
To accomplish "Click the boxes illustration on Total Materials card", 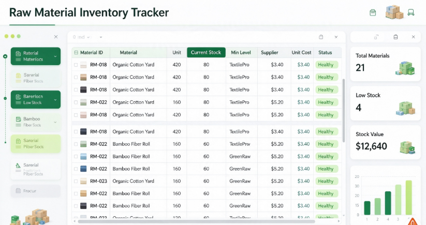I will [x=405, y=68].
